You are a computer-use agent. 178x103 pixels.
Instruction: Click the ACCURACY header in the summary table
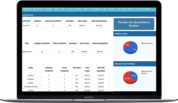click(x=70, y=21)
